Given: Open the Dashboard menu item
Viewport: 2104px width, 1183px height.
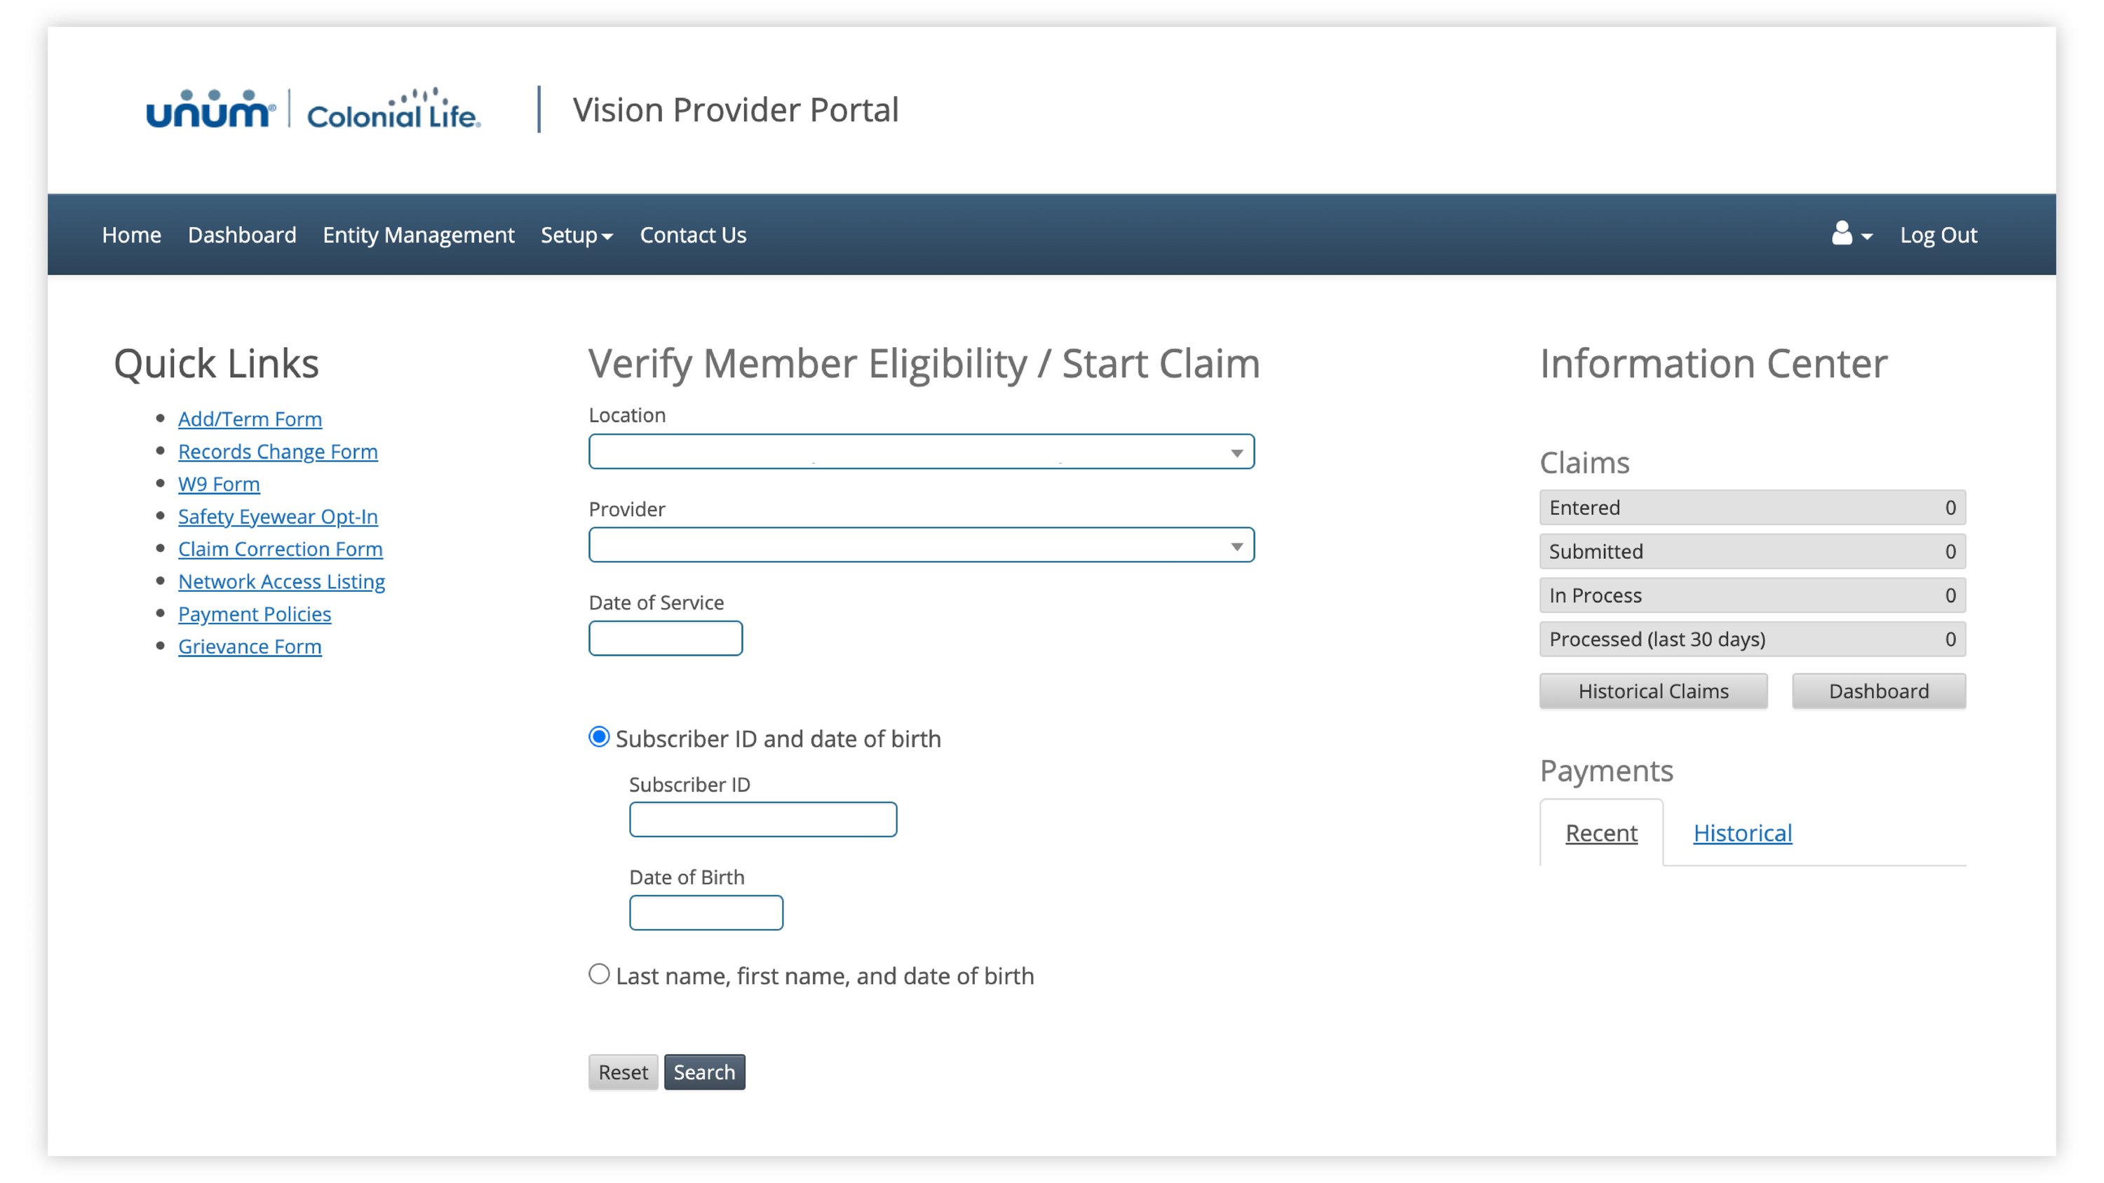Looking at the screenshot, I should point(242,235).
